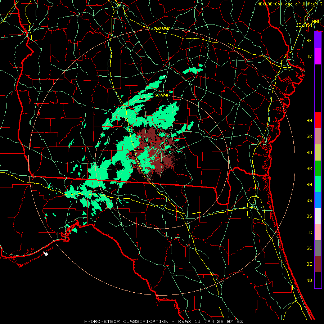Image resolution: width=324 pixels, height=324 pixels.
Task: Click the RA bright green legend swatch
Action: click(318, 184)
